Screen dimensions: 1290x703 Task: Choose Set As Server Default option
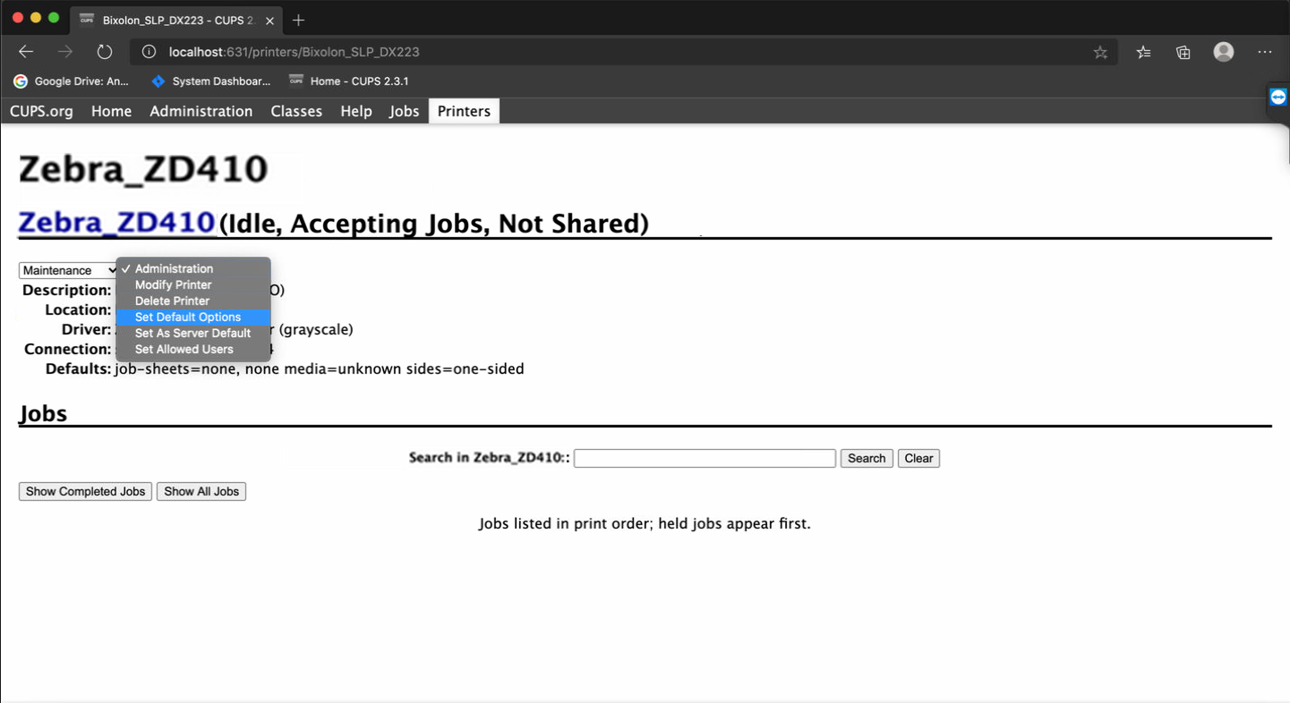coord(193,333)
